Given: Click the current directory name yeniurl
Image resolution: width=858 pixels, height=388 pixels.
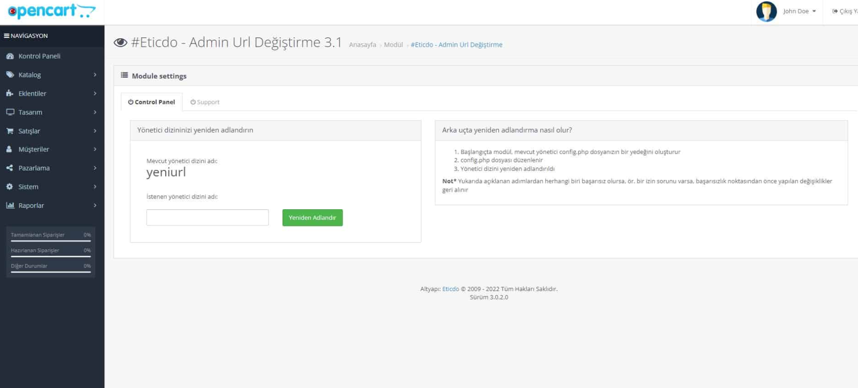Looking at the screenshot, I should click(x=166, y=172).
